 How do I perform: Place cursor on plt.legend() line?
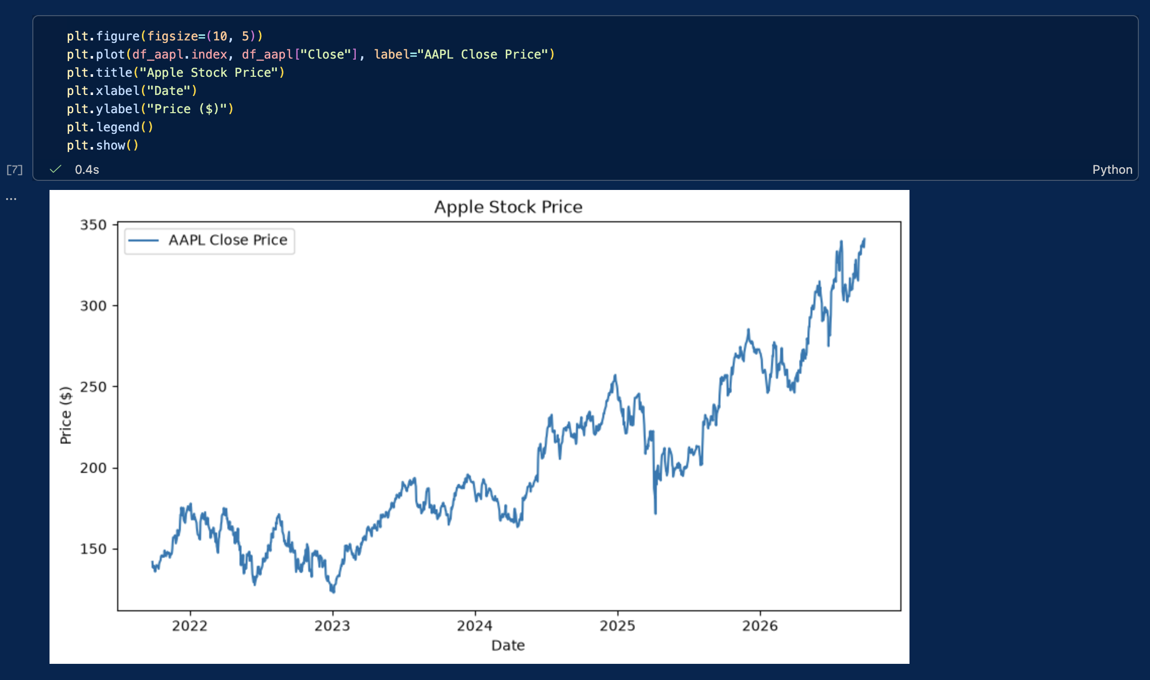(x=110, y=127)
